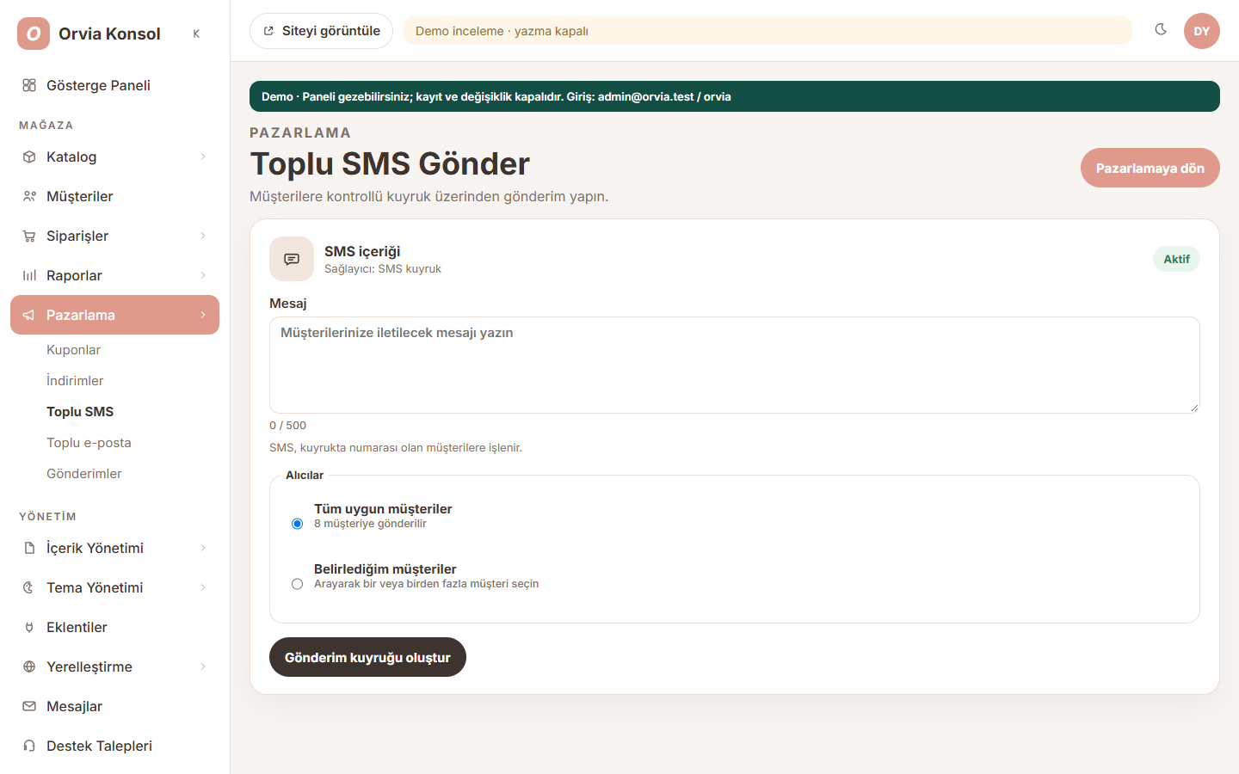
Task: Collapse the sidebar with the toggle icon
Action: [196, 34]
